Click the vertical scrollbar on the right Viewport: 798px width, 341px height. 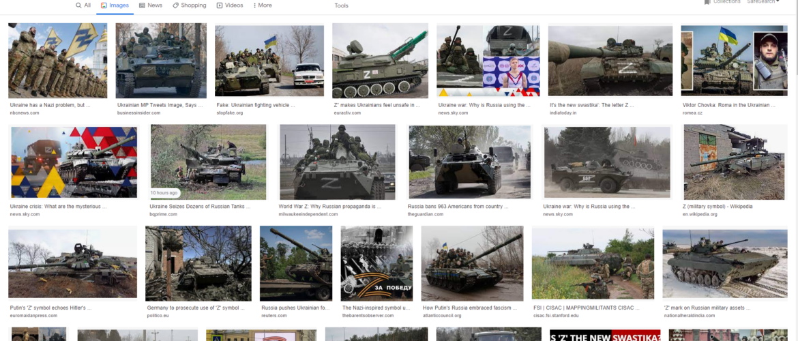pos(794,170)
